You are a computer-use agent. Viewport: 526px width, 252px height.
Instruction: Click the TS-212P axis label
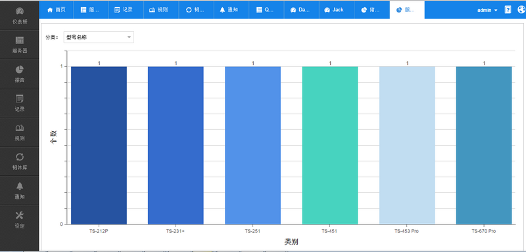[99, 231]
